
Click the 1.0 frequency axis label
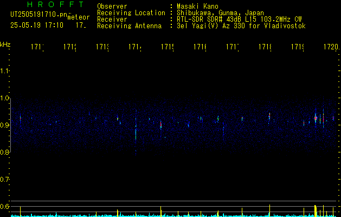click(4, 98)
